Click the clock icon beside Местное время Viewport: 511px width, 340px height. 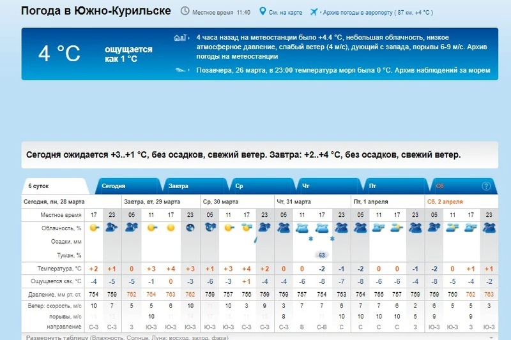pos(185,12)
